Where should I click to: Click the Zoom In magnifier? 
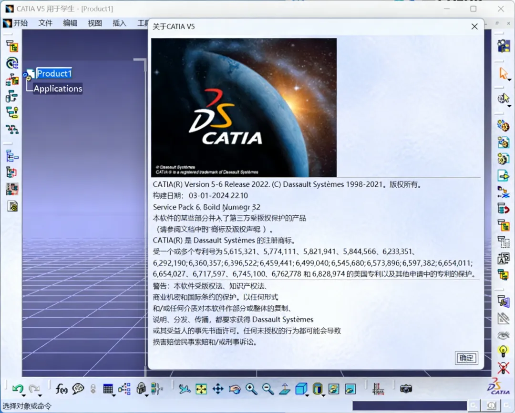(x=251, y=389)
